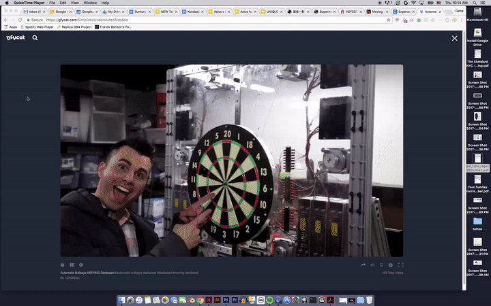Enter fullscreen mode for the GIF
The height and width of the screenshot is (306, 491).
[400, 265]
